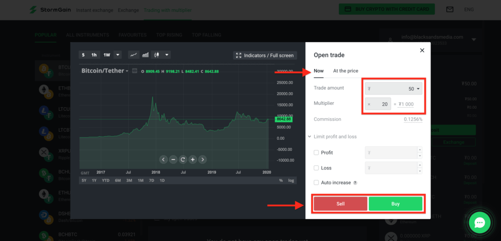501x241 pixels.
Task: Reset the chart view
Action: (183, 159)
